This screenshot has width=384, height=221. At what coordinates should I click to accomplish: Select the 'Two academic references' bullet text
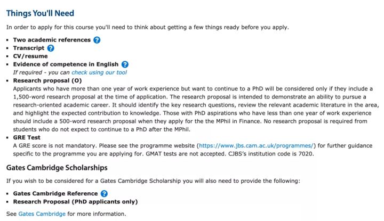(x=52, y=40)
